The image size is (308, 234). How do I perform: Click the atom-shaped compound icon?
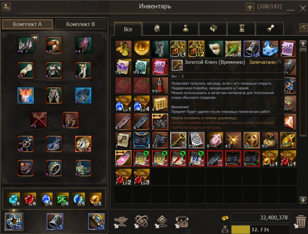tap(141, 222)
